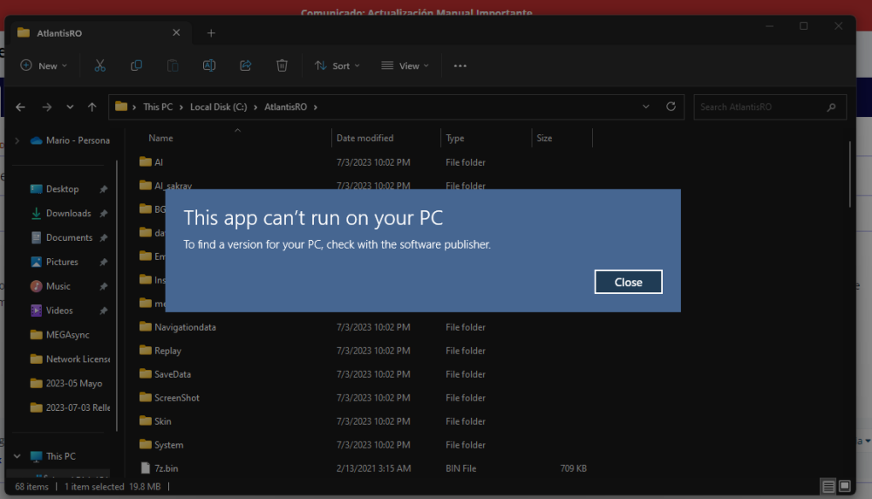Add a new tab with plus button
The height and width of the screenshot is (499, 872).
[211, 33]
